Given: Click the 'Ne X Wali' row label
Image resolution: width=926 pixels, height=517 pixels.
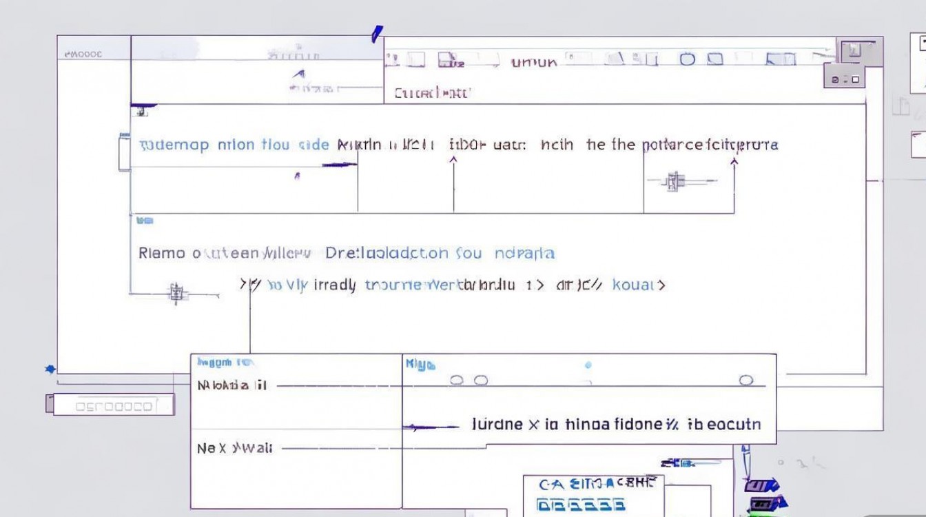Looking at the screenshot, I should (234, 448).
